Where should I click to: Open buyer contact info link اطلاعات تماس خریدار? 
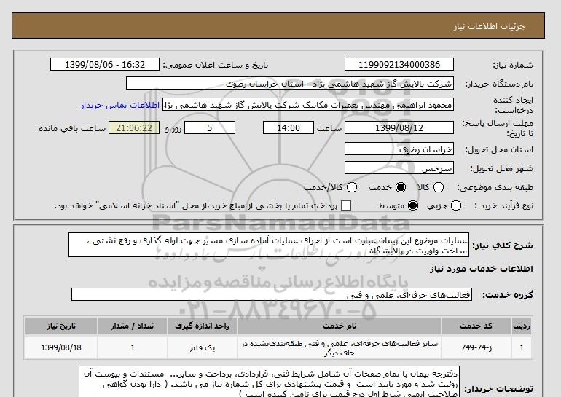tap(120, 105)
